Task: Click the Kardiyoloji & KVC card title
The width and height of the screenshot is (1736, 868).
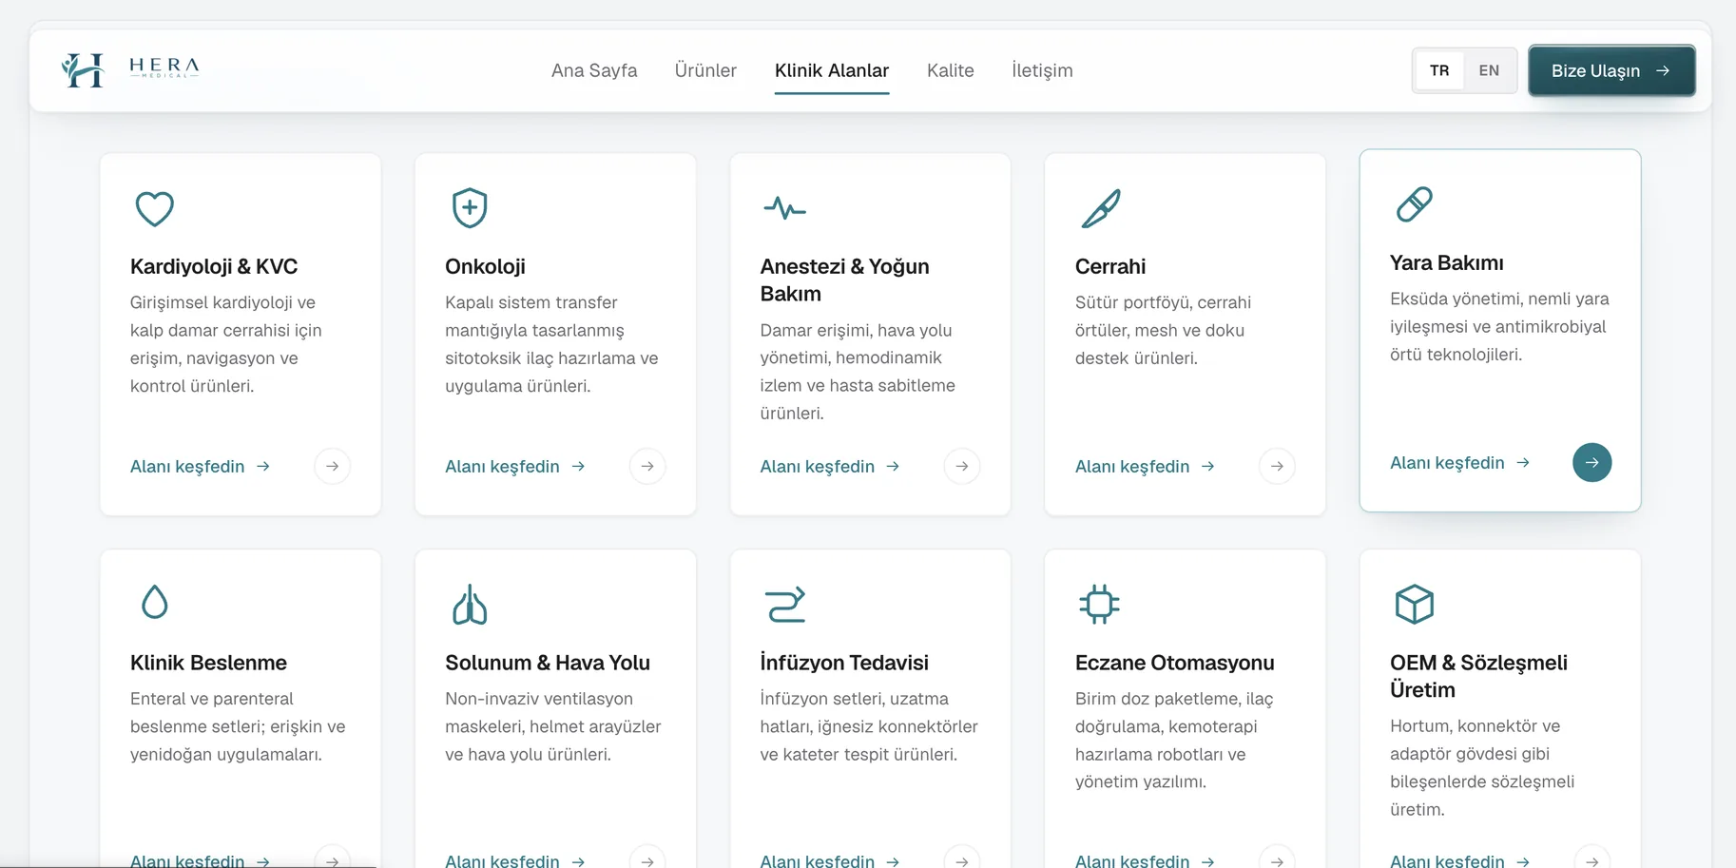Action: pos(214,266)
